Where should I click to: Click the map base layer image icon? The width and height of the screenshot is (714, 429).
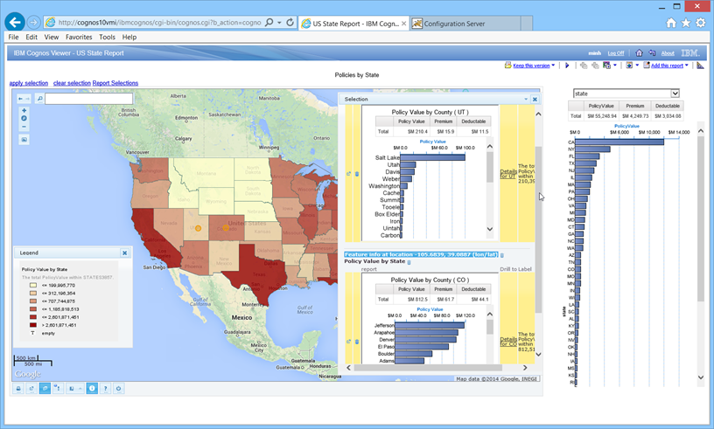pyautogui.click(x=24, y=140)
